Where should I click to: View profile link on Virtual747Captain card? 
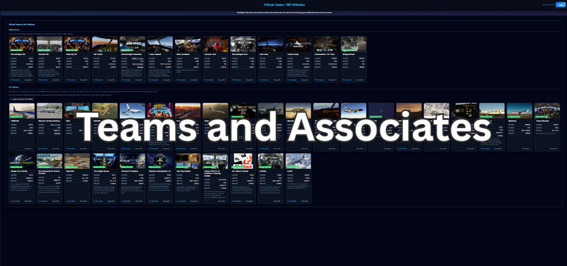click(x=138, y=201)
